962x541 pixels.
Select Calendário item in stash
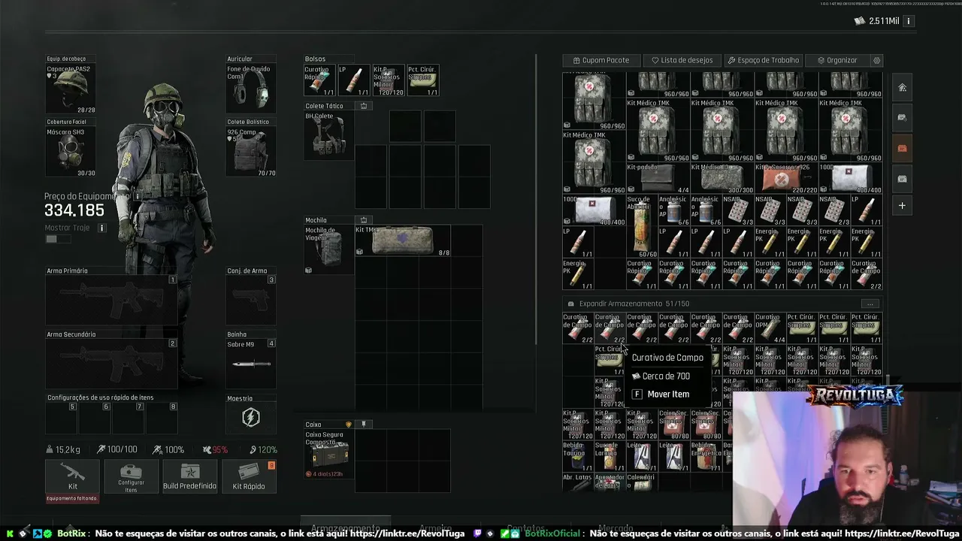[x=642, y=482]
